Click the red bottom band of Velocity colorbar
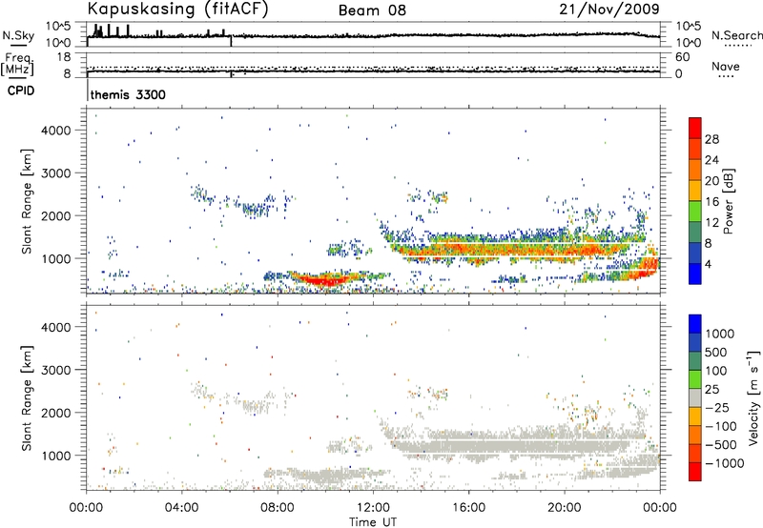 point(695,472)
